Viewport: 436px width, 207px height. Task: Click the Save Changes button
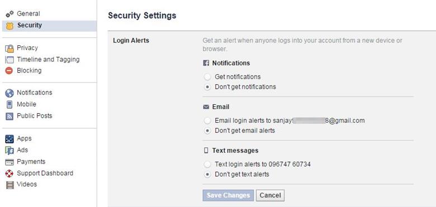(228, 195)
